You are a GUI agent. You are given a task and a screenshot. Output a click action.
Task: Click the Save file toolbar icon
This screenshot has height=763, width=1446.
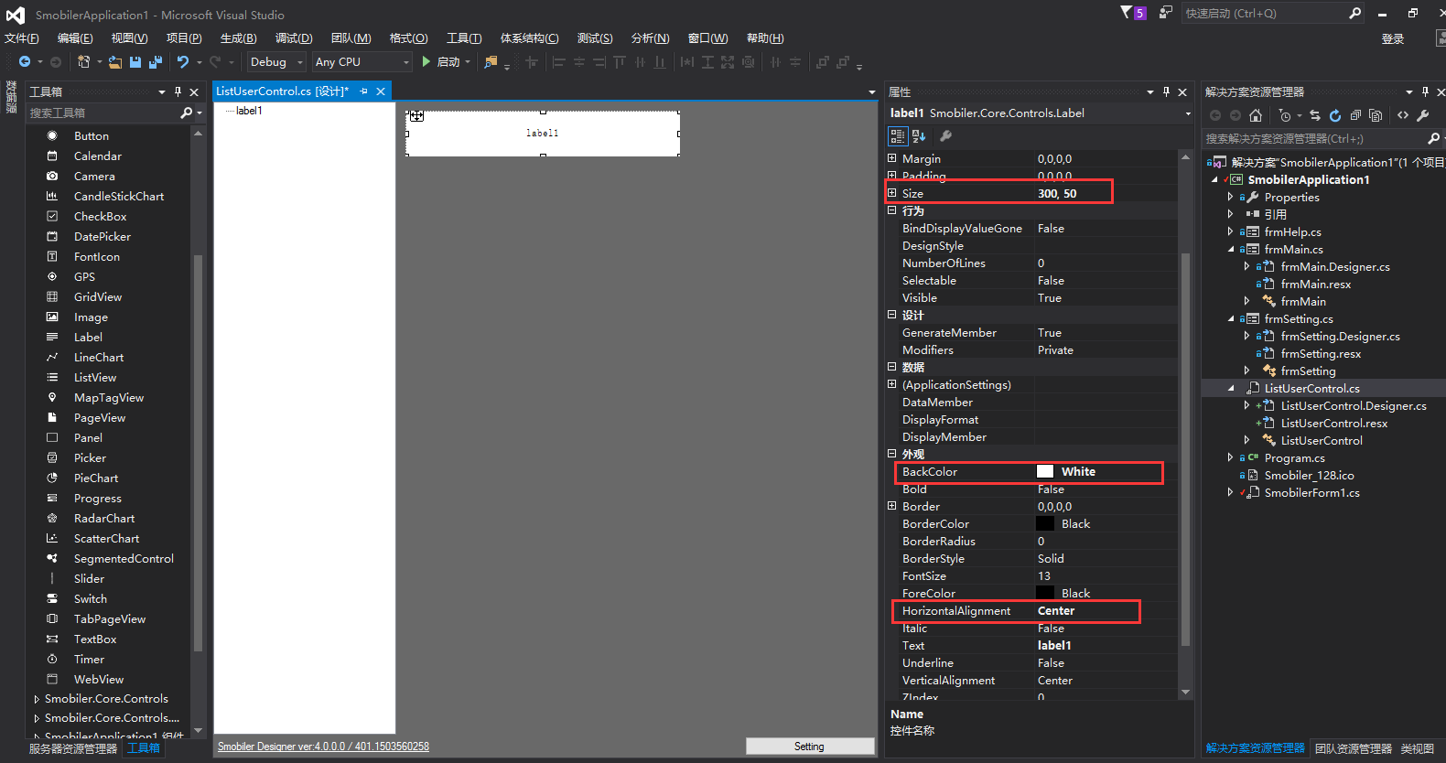click(135, 62)
